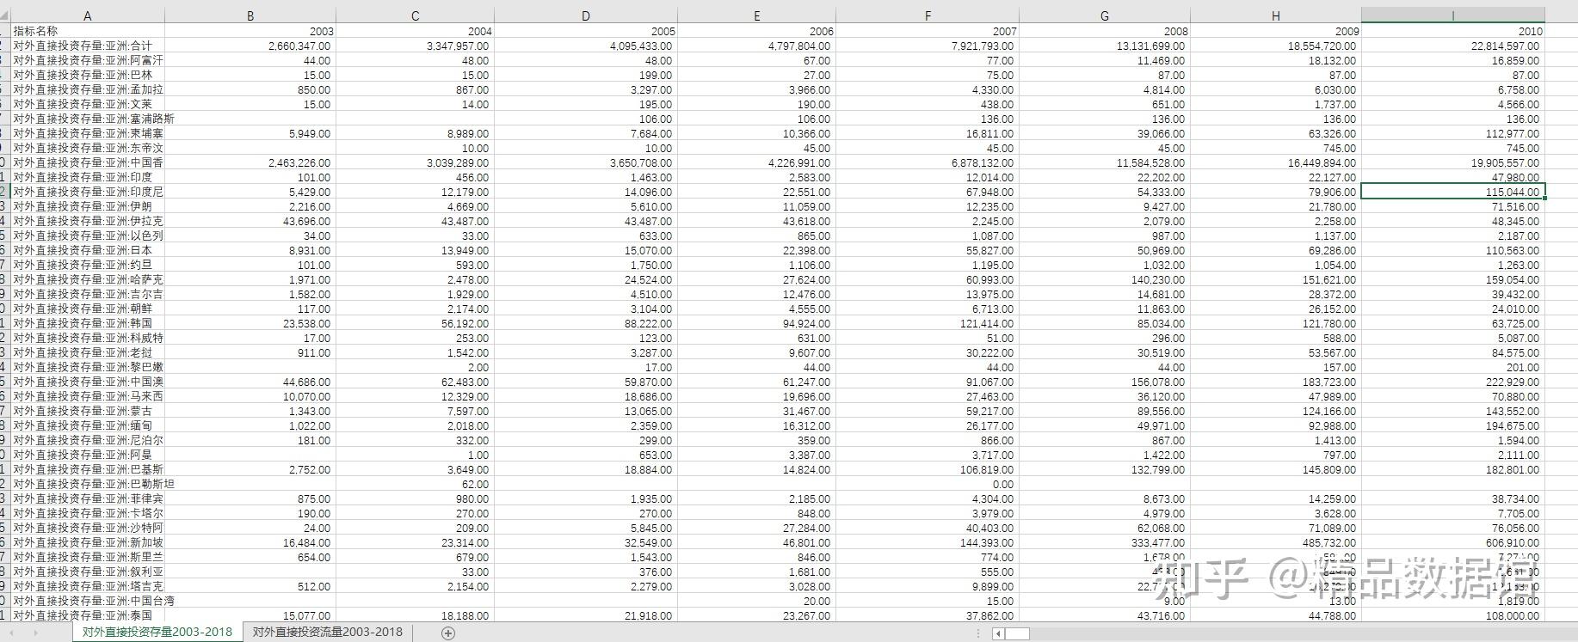Select the 2010 total cell 22,814,597.00
Viewport: 1578px width, 642px height.
click(1453, 46)
